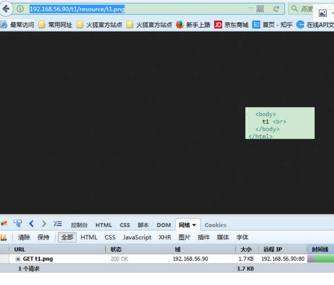This screenshot has width=334, height=285.
Task: Reload the page with the refresh icon
Action: pyautogui.click(x=276, y=9)
